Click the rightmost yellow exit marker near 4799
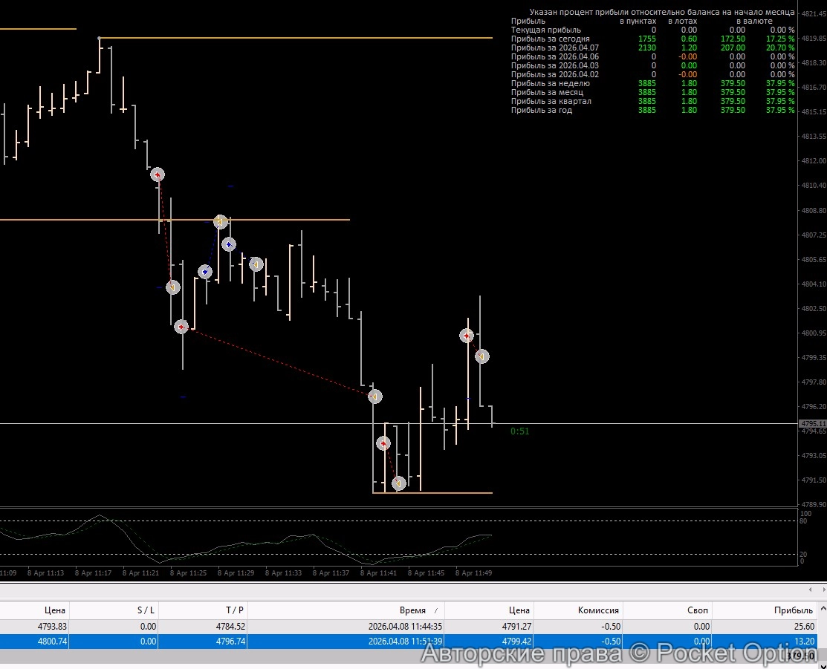 click(481, 356)
